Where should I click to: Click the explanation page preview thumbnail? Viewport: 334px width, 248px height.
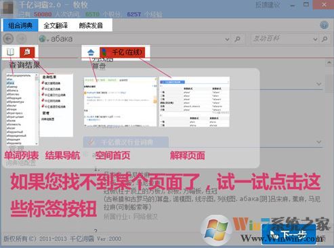(x=194, y=102)
